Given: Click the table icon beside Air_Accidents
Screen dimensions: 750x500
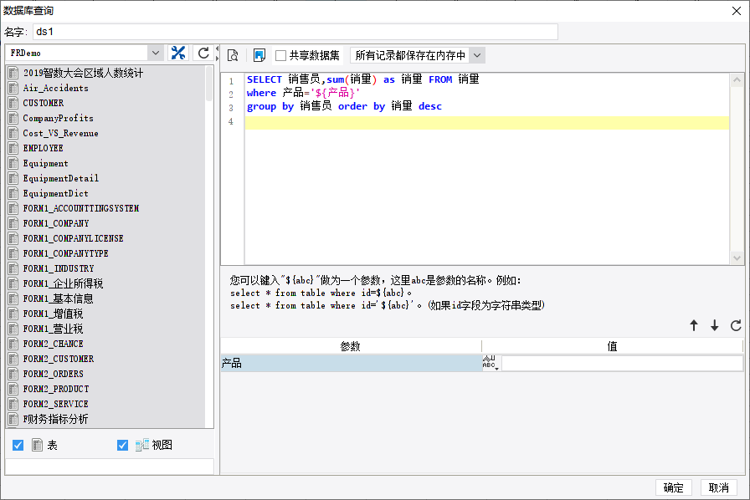Looking at the screenshot, I should coord(13,88).
